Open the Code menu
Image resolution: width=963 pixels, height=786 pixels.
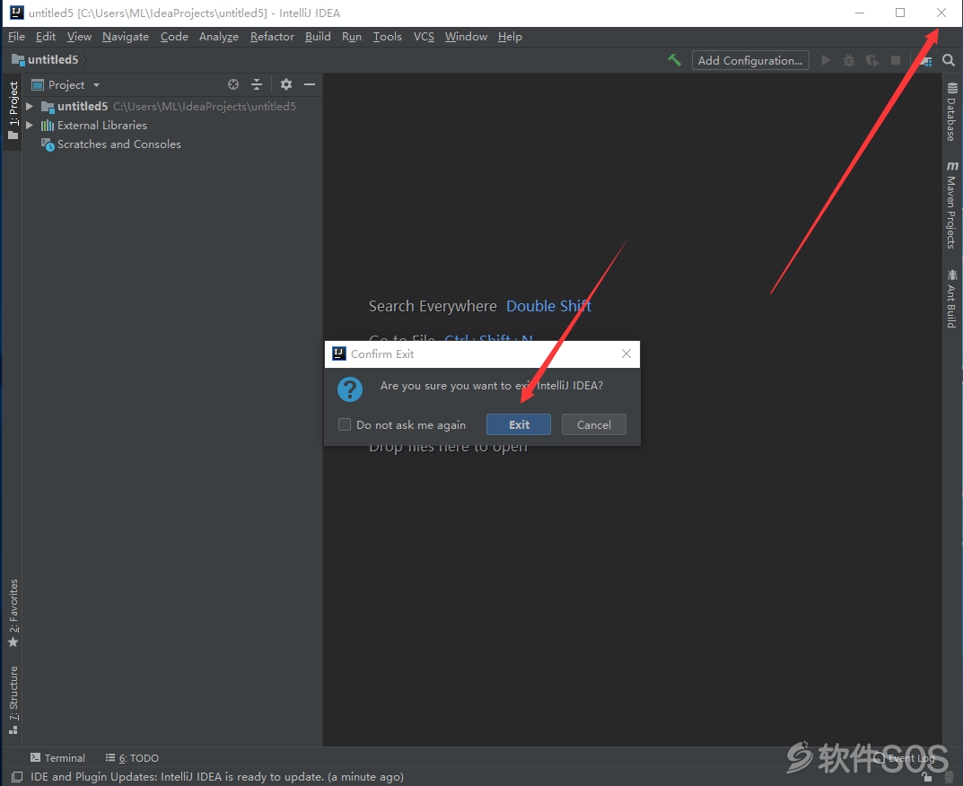[174, 37]
